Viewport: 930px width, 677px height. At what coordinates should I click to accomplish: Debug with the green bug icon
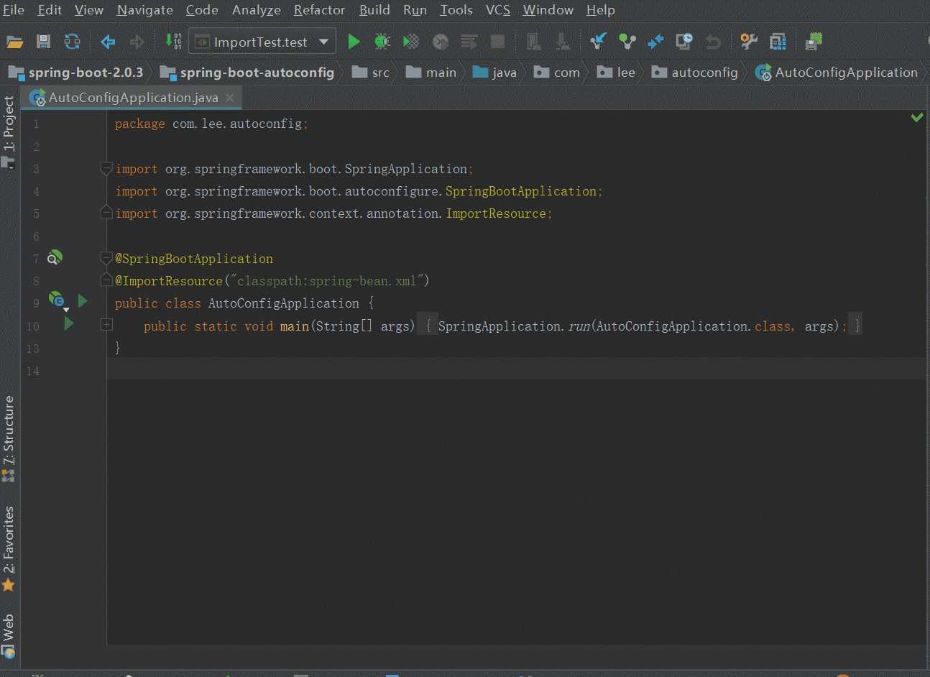tap(382, 42)
